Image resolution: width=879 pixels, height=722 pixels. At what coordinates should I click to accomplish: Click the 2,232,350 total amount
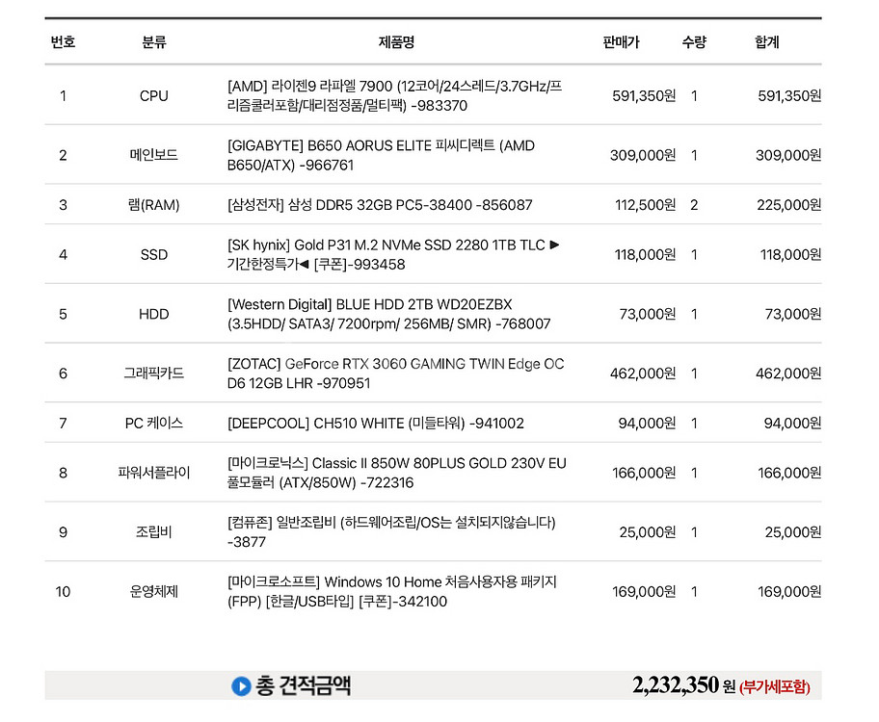[676, 685]
